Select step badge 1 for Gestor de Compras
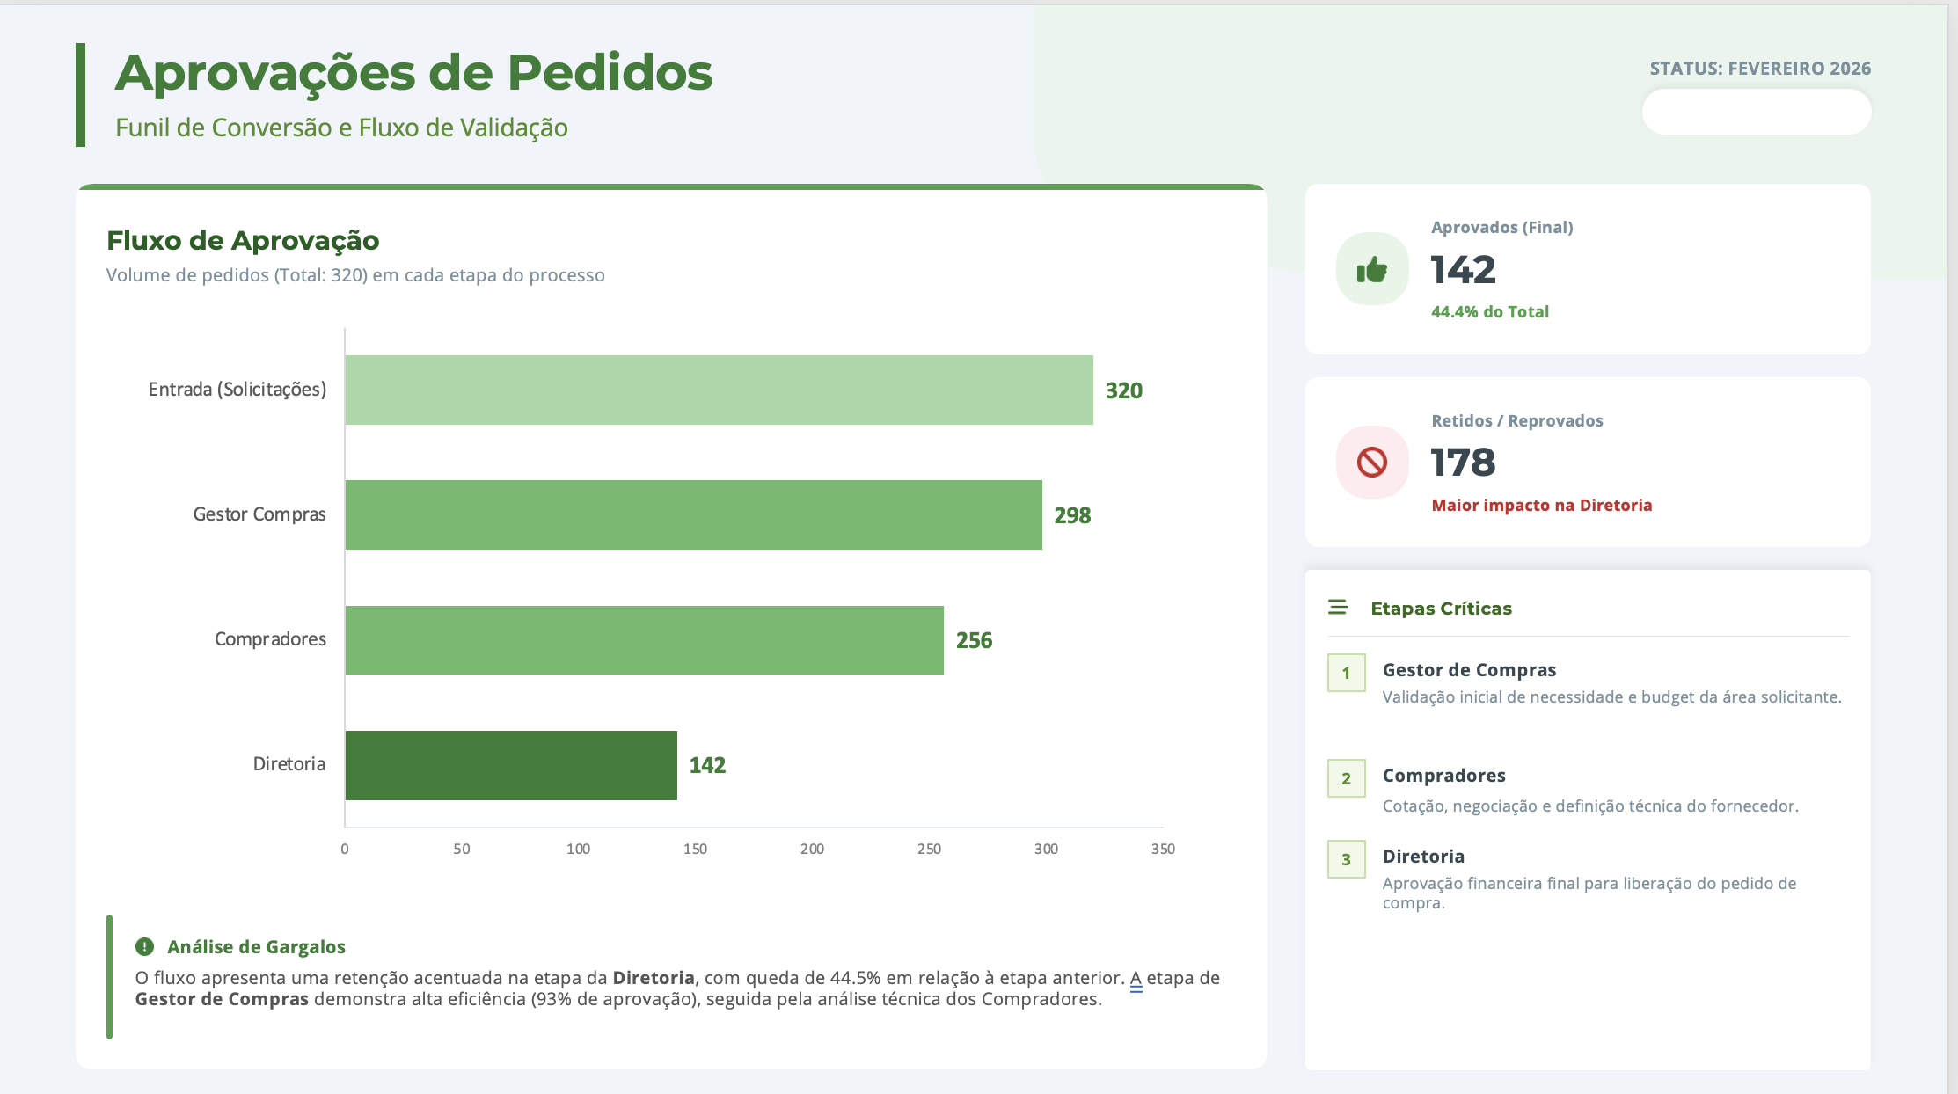Viewport: 1958px width, 1094px height. pos(1346,673)
